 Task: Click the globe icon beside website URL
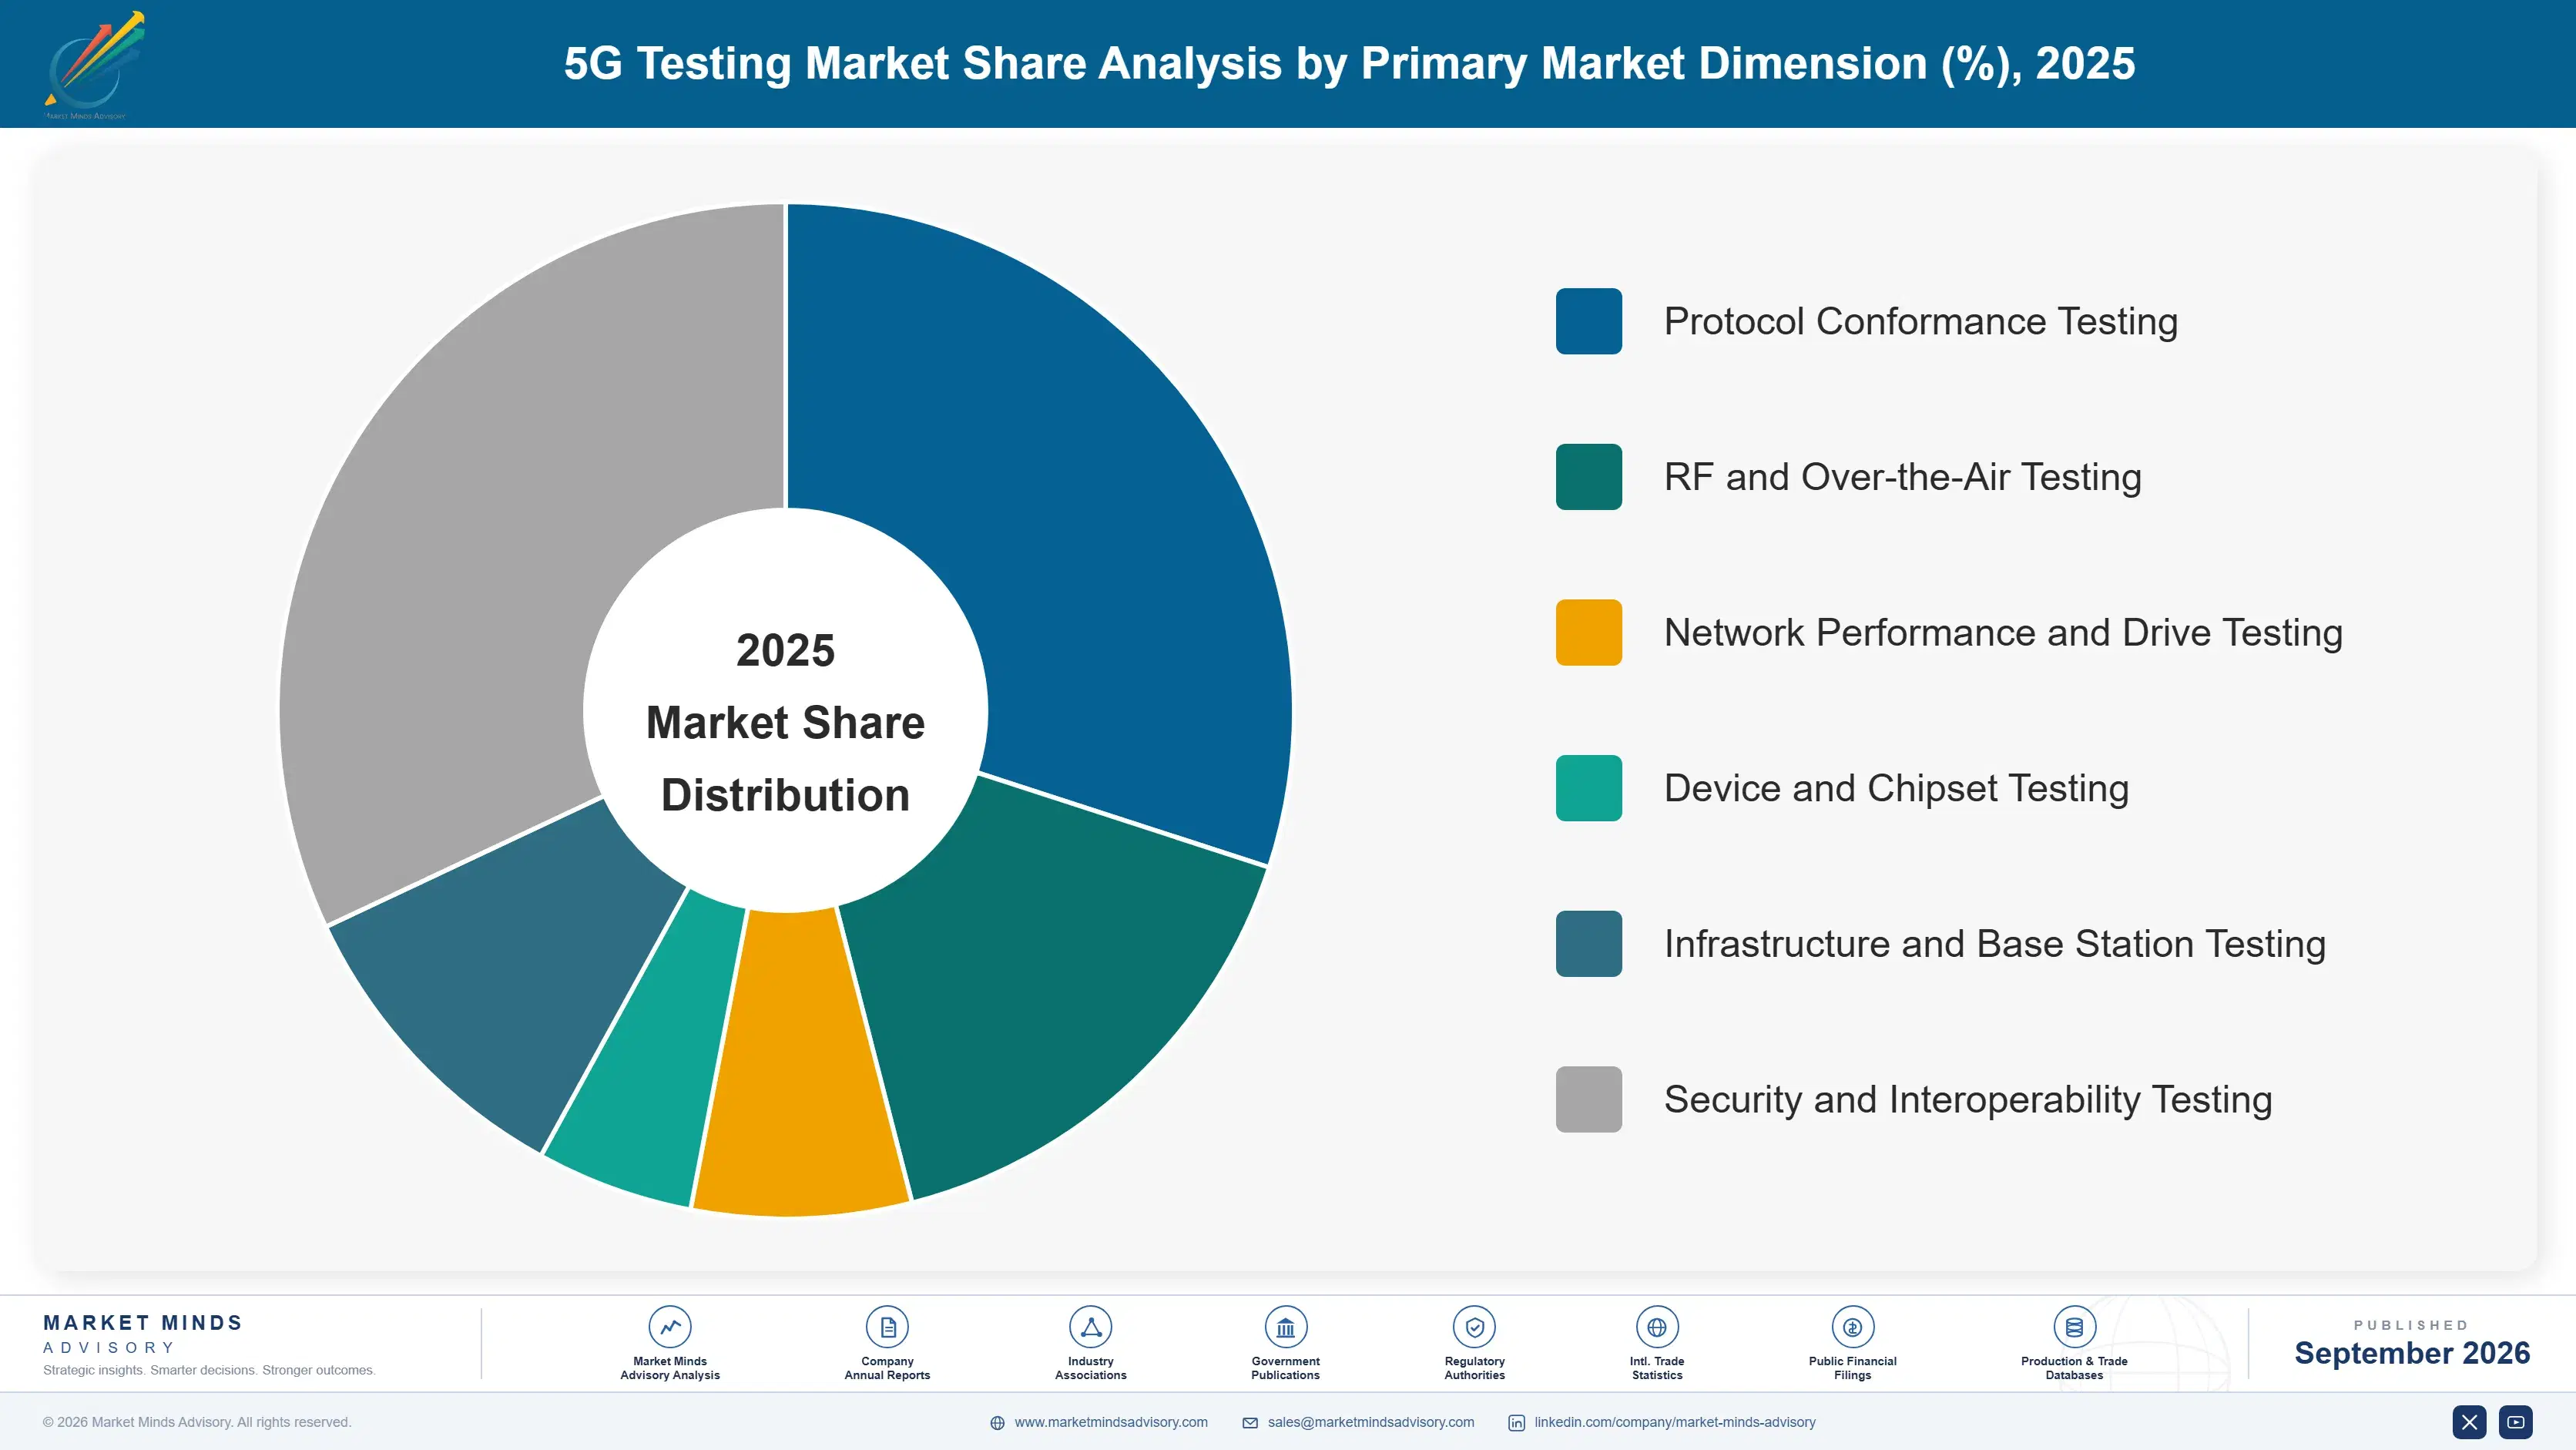click(997, 1423)
